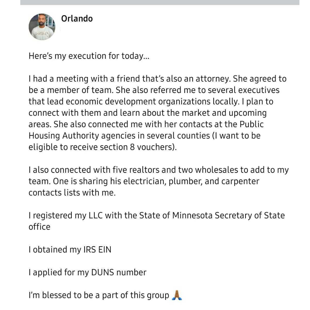Click 'I applied for my DUNS number' line

point(88,272)
